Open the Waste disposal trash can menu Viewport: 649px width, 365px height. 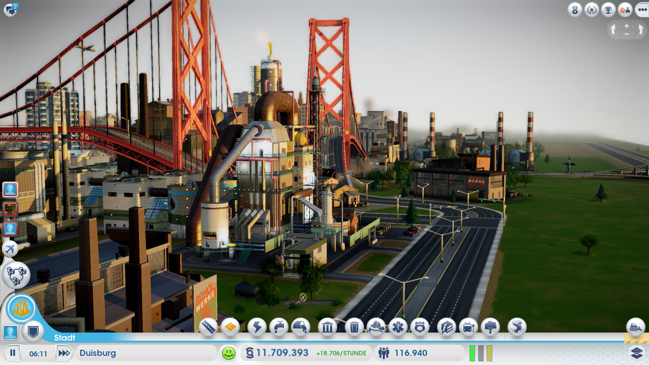(354, 327)
